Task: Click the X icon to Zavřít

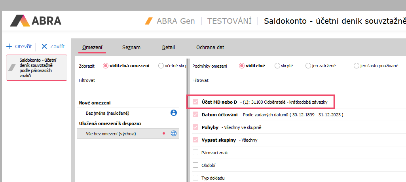Action: pyautogui.click(x=44, y=46)
